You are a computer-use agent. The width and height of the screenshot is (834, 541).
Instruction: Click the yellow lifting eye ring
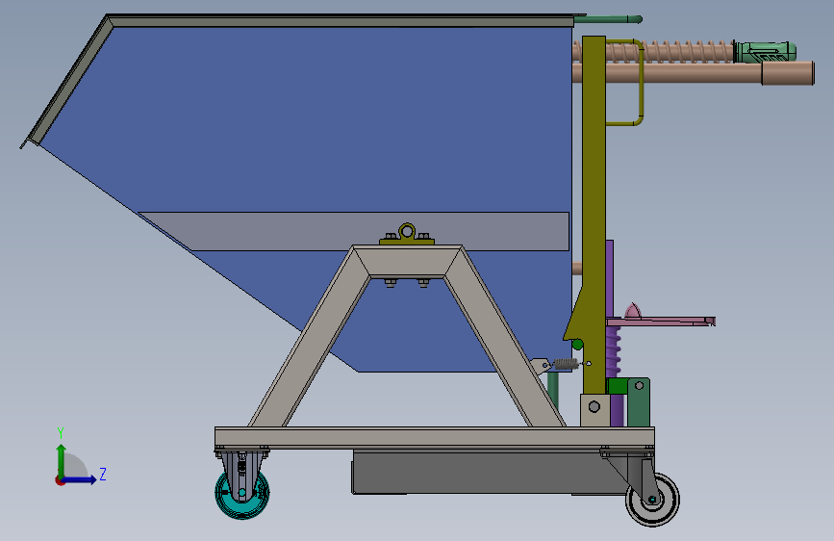click(x=407, y=232)
